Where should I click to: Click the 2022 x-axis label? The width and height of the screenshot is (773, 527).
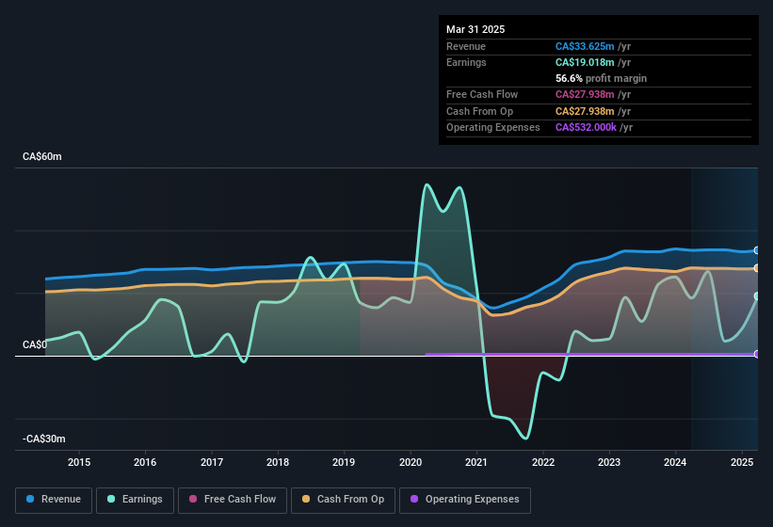[542, 462]
